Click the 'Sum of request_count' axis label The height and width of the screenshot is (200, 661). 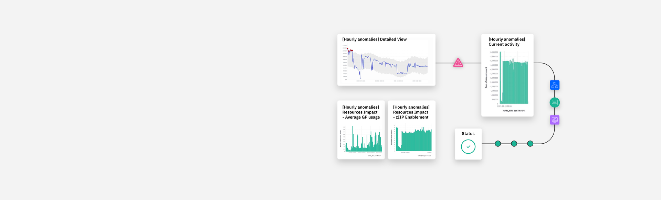pos(486,78)
